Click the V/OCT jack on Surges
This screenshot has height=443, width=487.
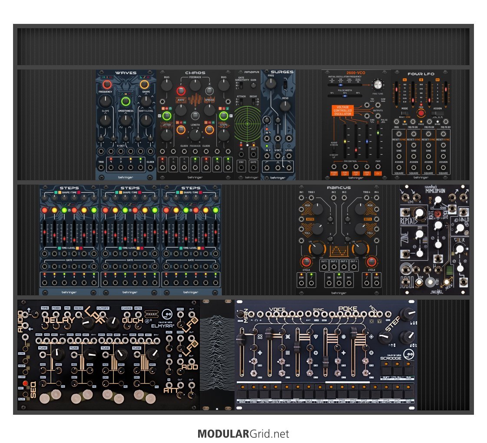click(278, 155)
